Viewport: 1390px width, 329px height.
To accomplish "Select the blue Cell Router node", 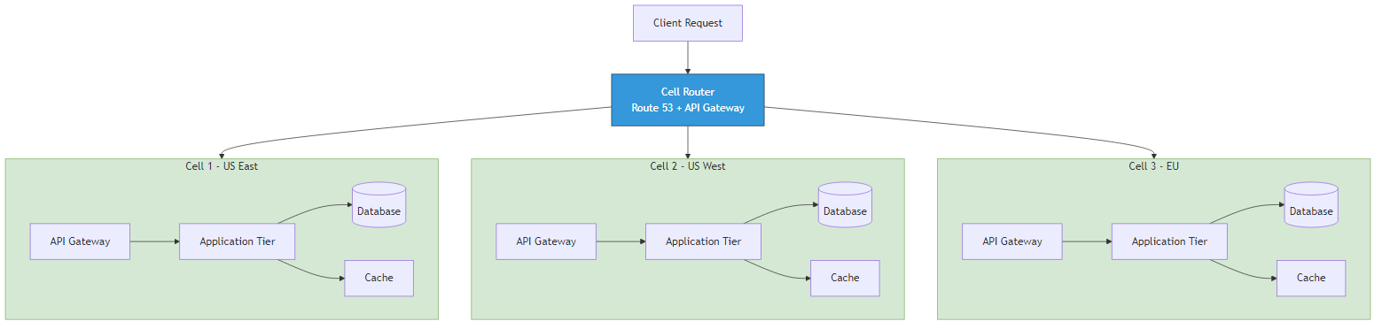I will click(x=687, y=100).
